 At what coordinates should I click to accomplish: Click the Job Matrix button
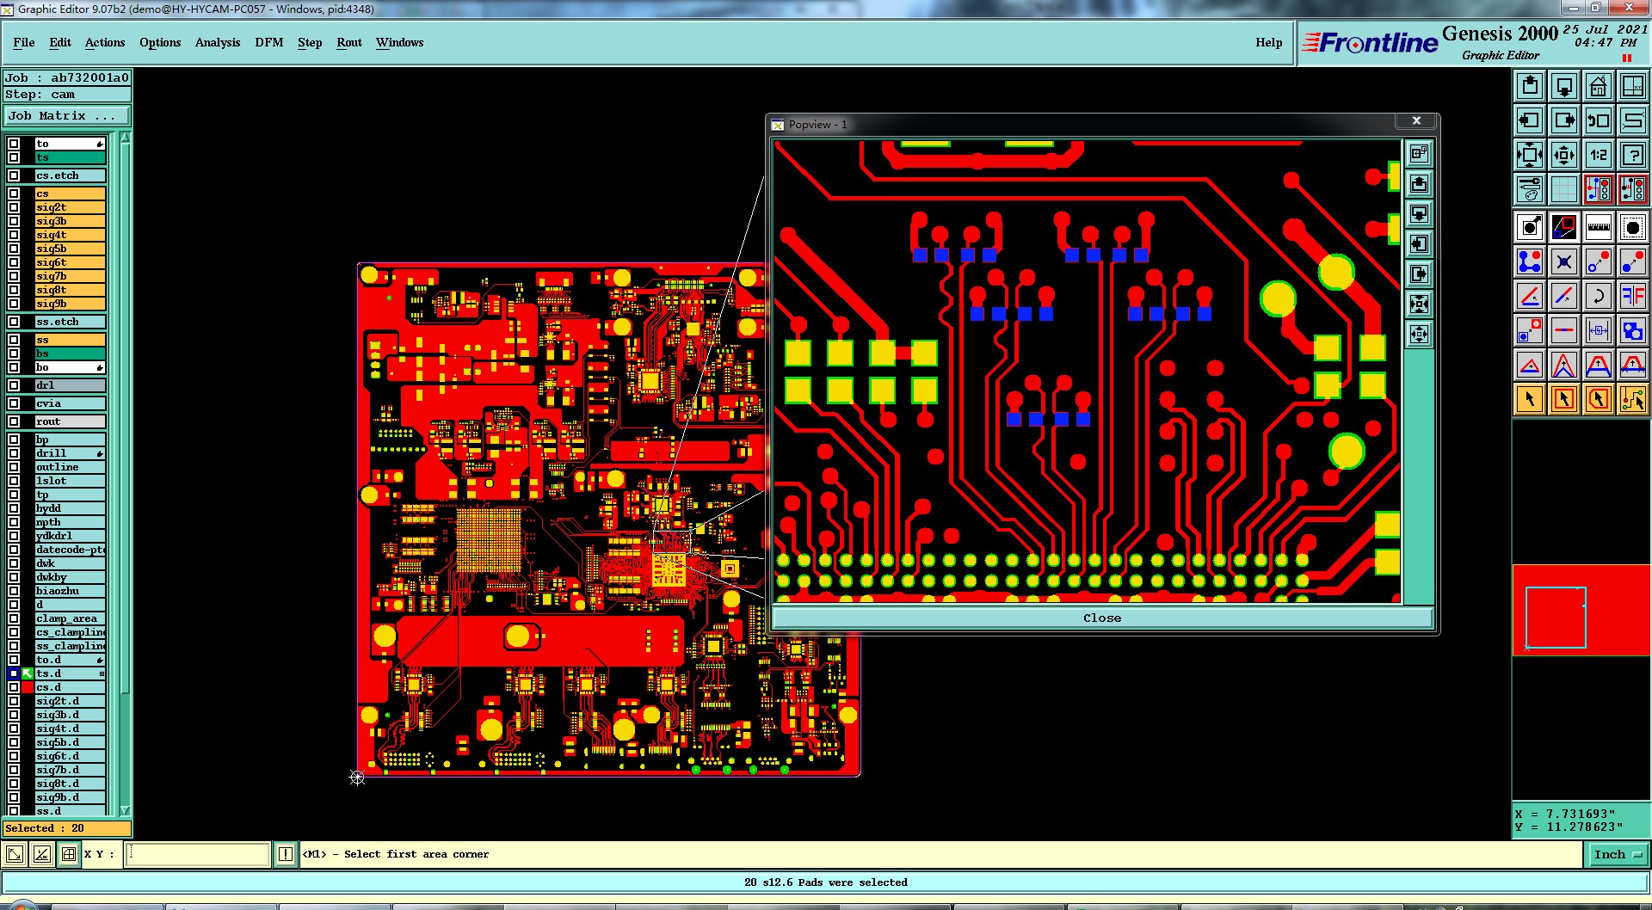(x=67, y=116)
